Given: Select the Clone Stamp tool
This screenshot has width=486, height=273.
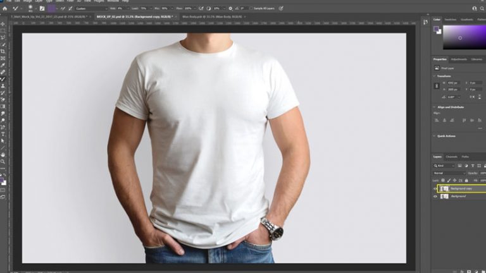Looking at the screenshot, I should coord(3,86).
